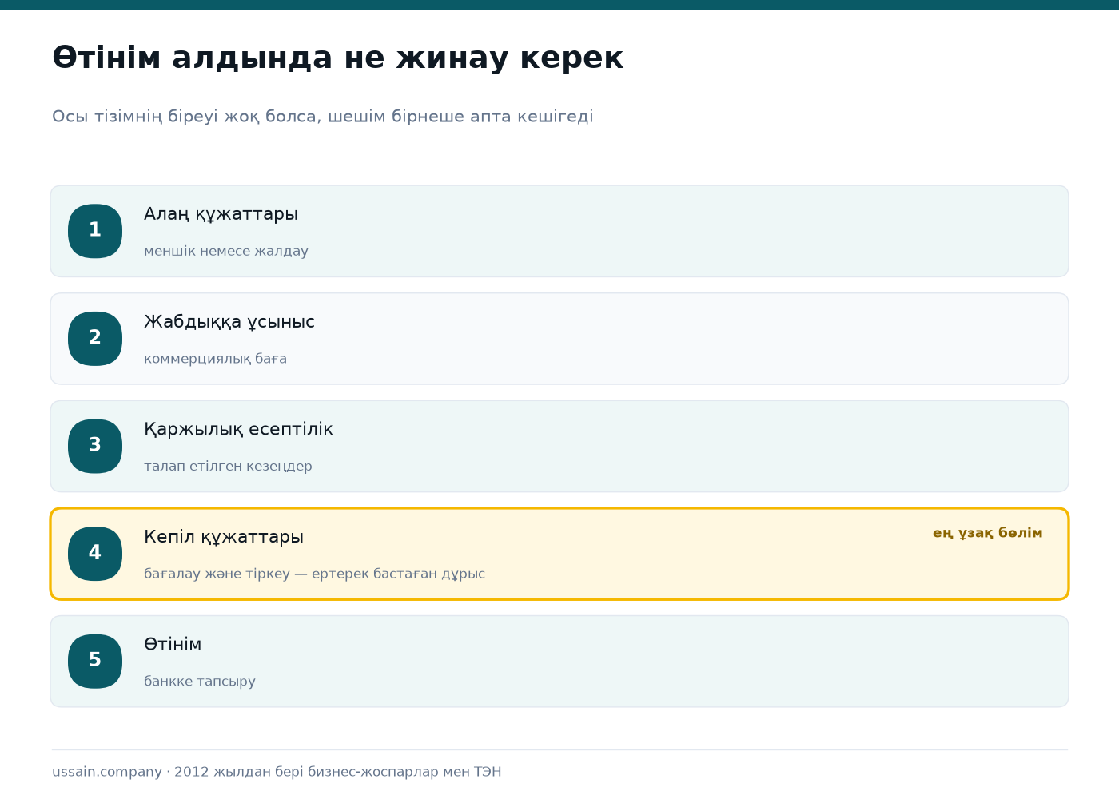The width and height of the screenshot is (1119, 799).
Task: Click the 'ең ұзақ бөлім' label
Action: coord(988,533)
